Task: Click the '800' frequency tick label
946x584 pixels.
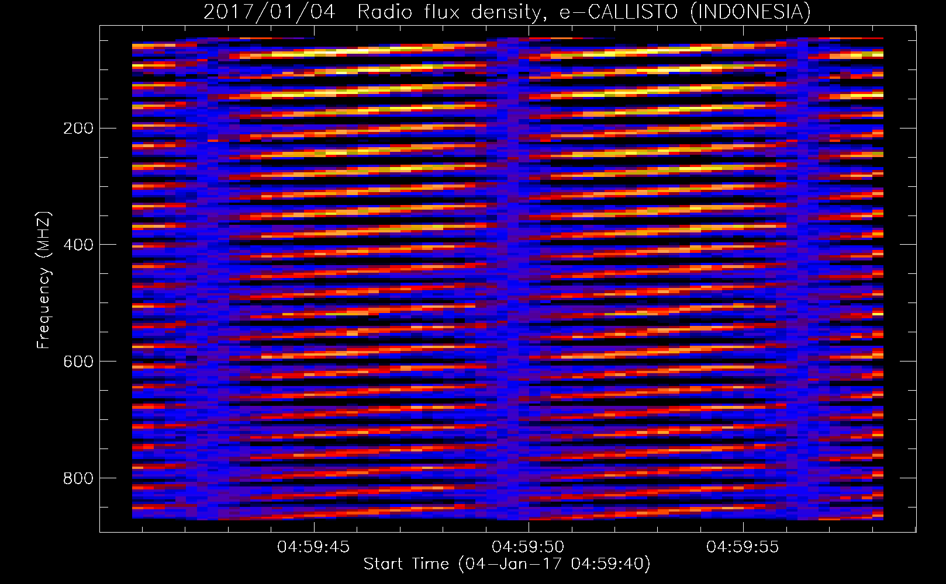Action: pyautogui.click(x=78, y=478)
